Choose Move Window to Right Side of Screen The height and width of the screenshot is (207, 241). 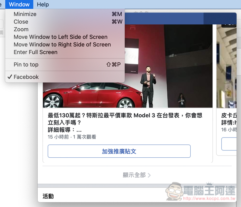click(x=65, y=45)
